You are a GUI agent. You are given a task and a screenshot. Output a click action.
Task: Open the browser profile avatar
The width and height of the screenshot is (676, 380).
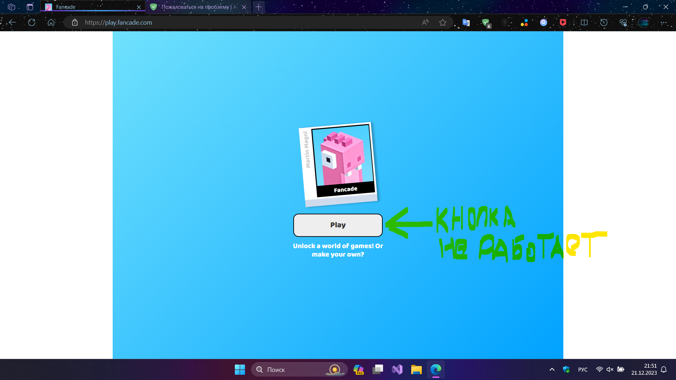click(643, 23)
